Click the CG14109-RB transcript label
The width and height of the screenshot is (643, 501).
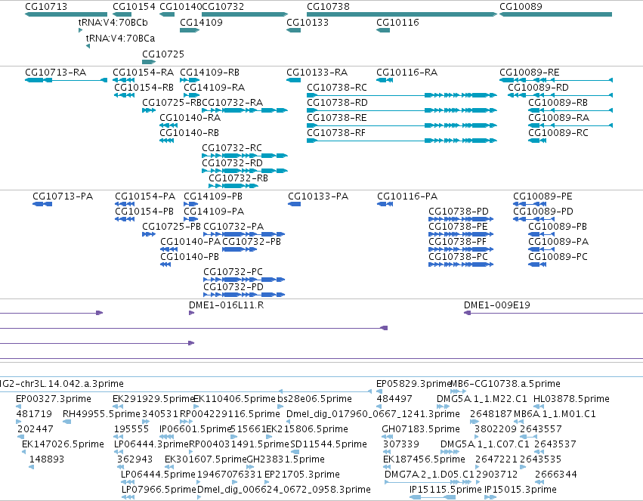click(209, 73)
